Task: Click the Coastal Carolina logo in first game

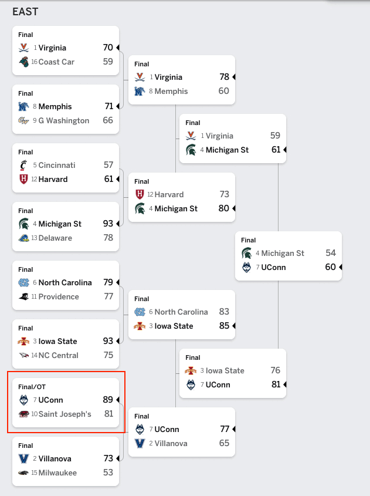Action: [x=23, y=62]
